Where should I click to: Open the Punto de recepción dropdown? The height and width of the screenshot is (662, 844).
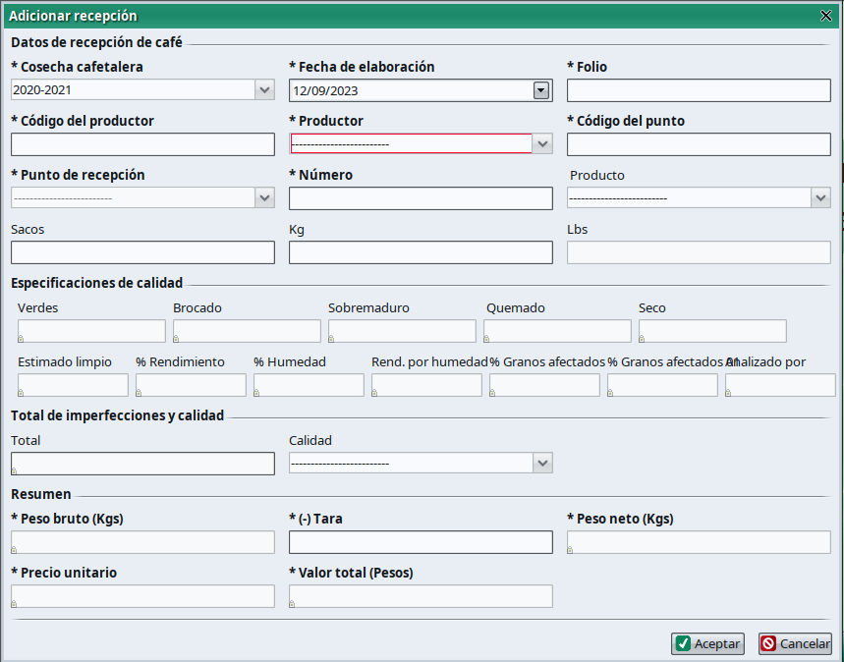(264, 198)
